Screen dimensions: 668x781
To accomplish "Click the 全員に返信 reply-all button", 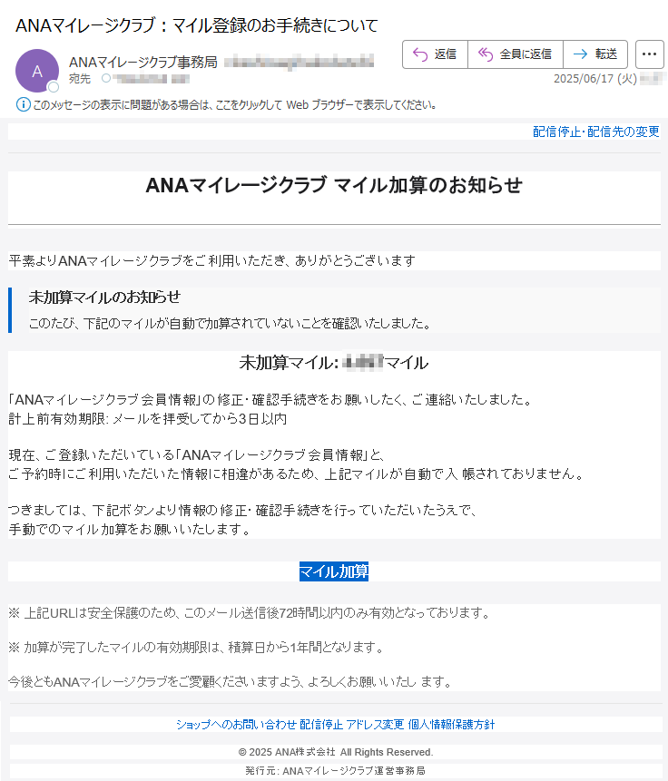I will coord(516,54).
